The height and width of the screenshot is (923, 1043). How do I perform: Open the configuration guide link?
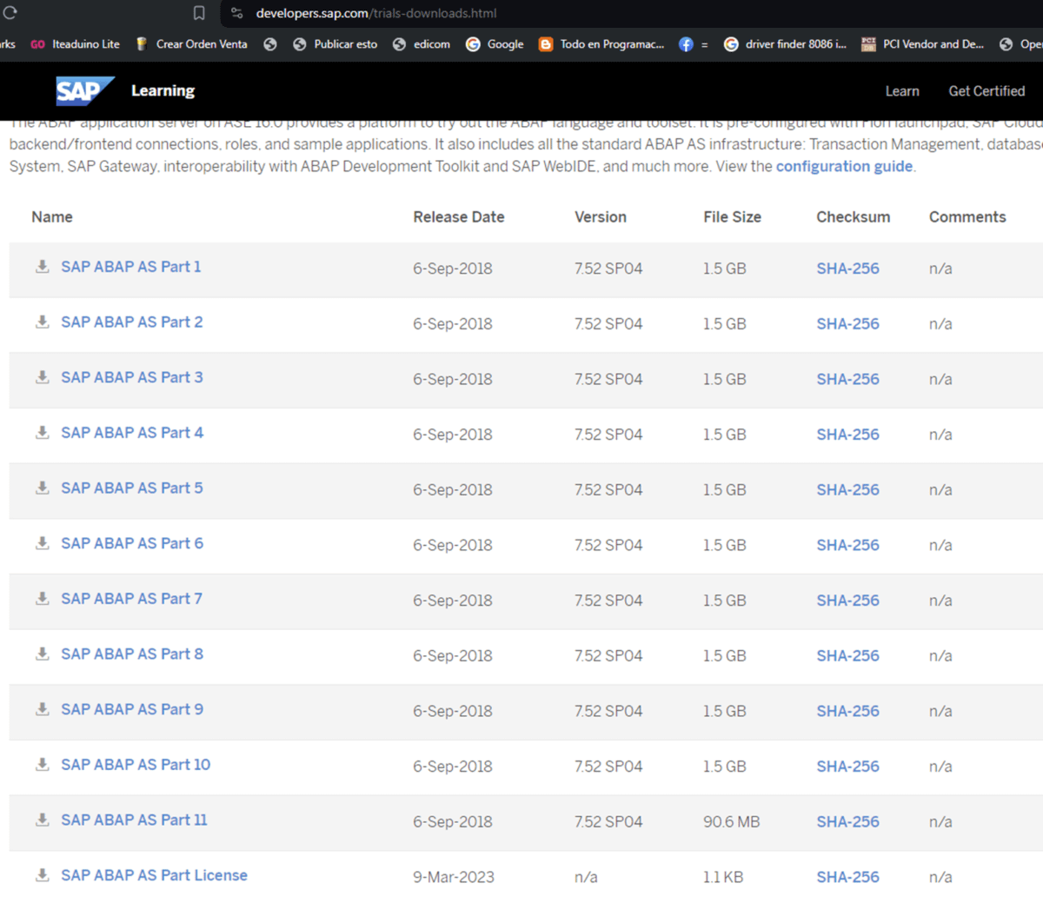pyautogui.click(x=843, y=166)
